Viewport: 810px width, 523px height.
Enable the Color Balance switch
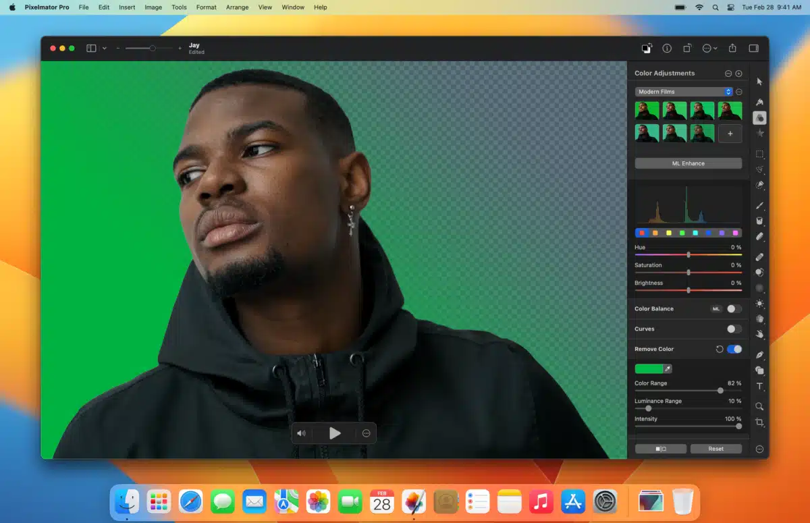click(734, 309)
